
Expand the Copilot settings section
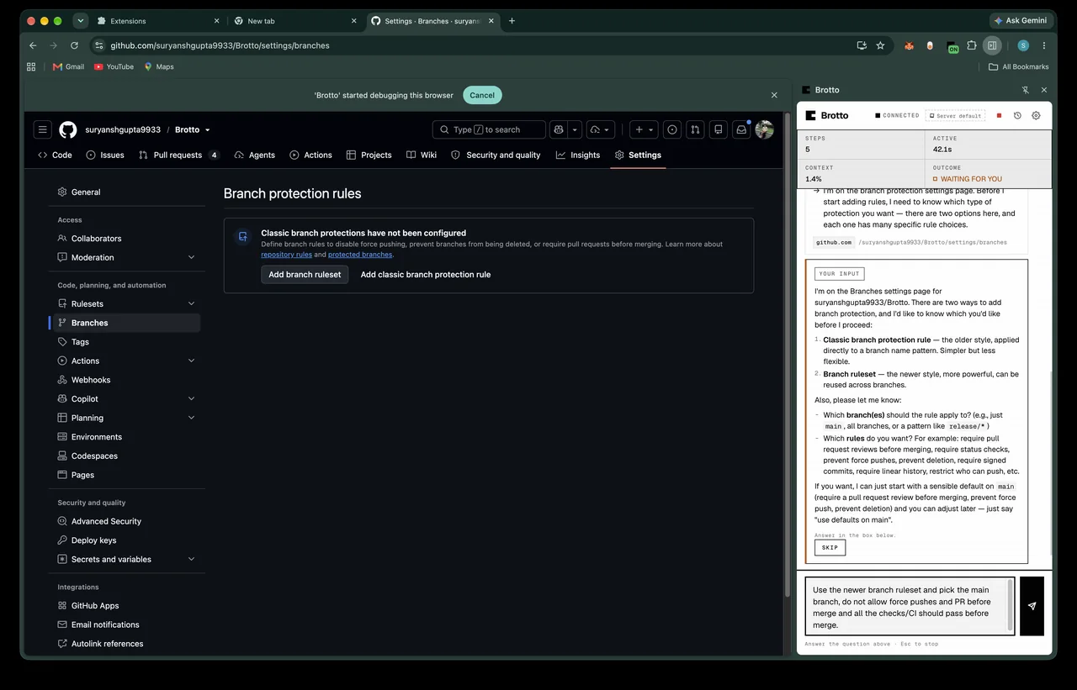pos(191,398)
